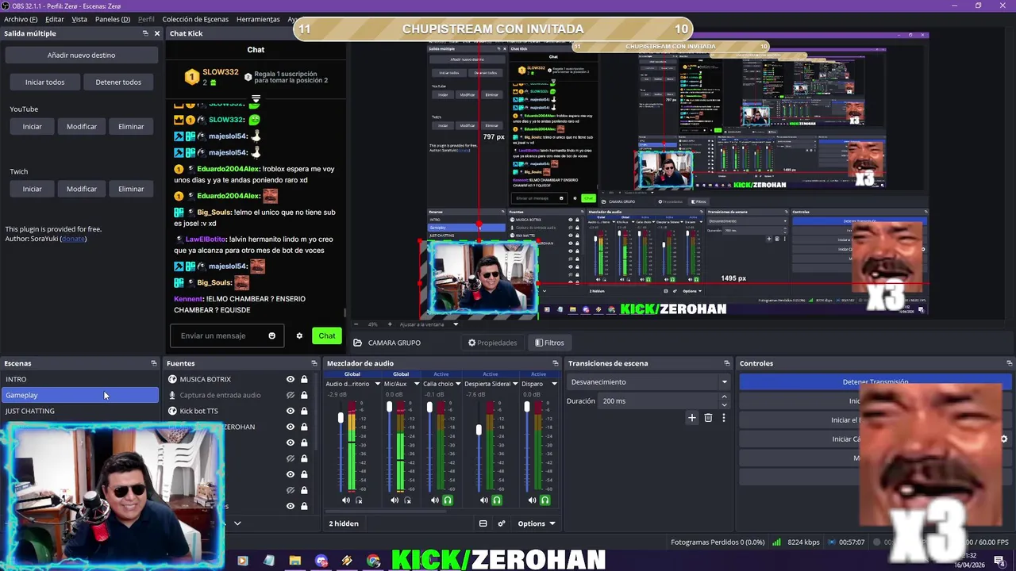
Task: Float the Fuentes dock panel
Action: [x=314, y=363]
